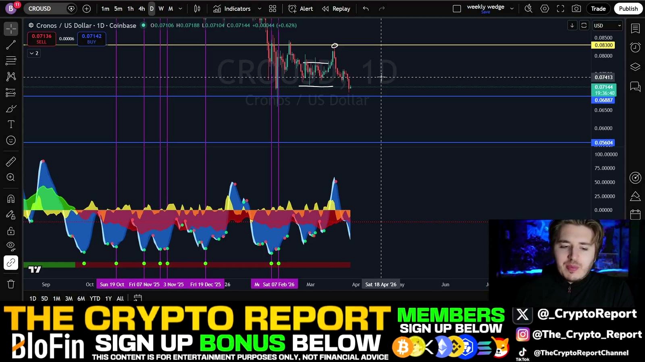Click the Trade button

(x=598, y=8)
